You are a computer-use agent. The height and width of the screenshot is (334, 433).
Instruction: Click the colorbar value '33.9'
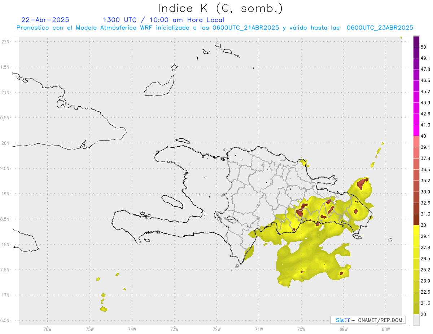tap(425, 192)
